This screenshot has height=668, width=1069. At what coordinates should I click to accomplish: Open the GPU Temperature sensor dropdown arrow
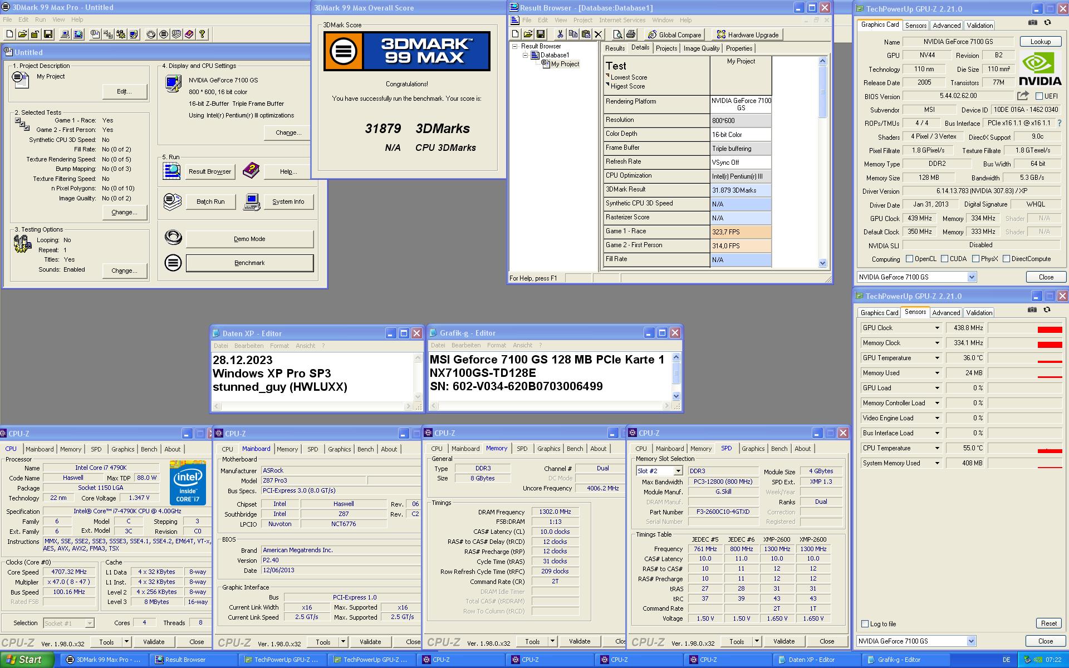click(937, 358)
